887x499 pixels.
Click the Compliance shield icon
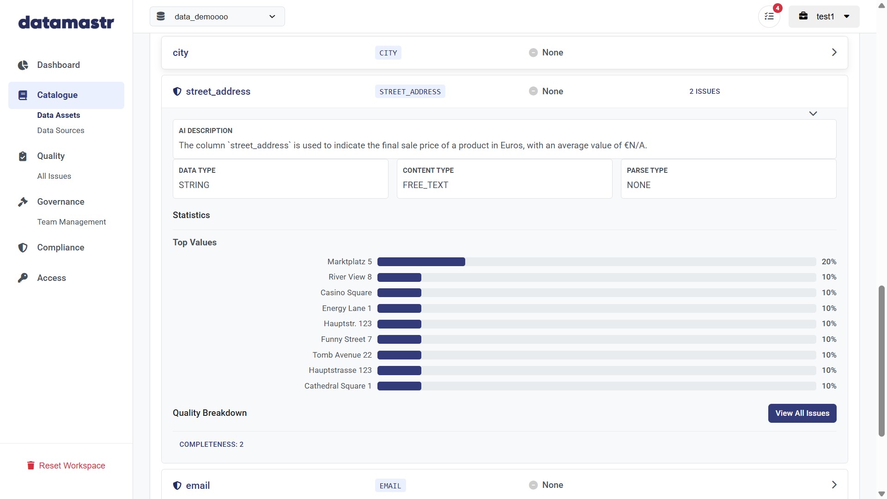[23, 248]
